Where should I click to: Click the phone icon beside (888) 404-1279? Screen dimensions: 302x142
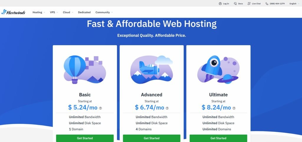pyautogui.click(x=267, y=4)
